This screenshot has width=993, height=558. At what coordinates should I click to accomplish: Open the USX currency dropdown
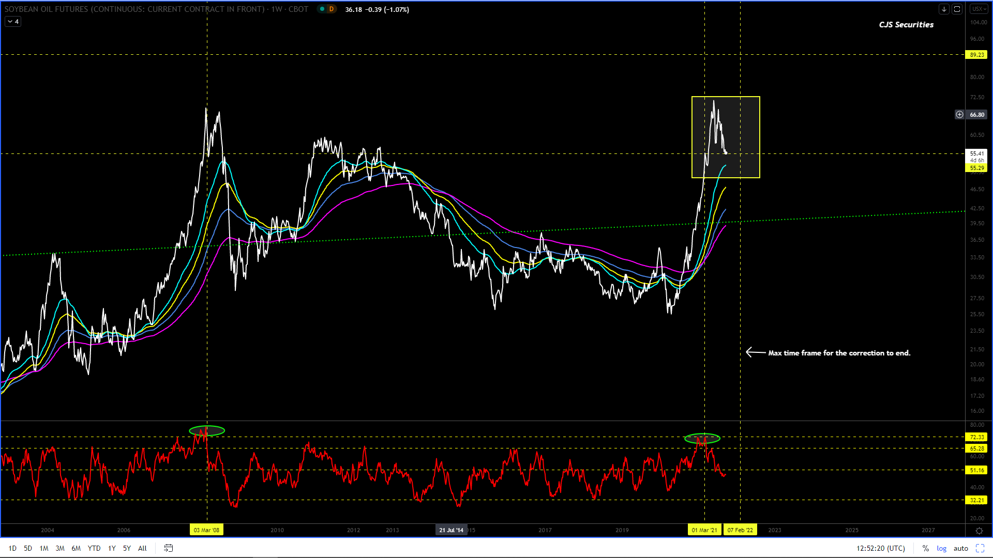979,9
